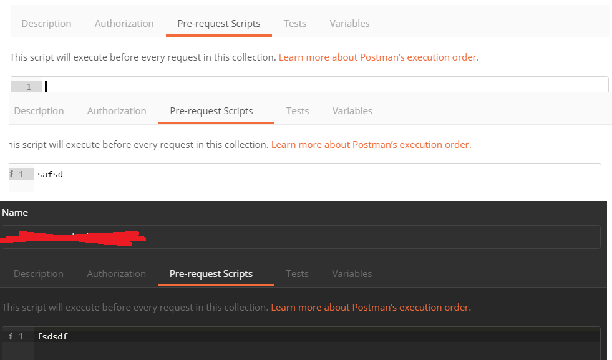Open the Authorization tab in the top panel
612x360 pixels.
click(124, 23)
